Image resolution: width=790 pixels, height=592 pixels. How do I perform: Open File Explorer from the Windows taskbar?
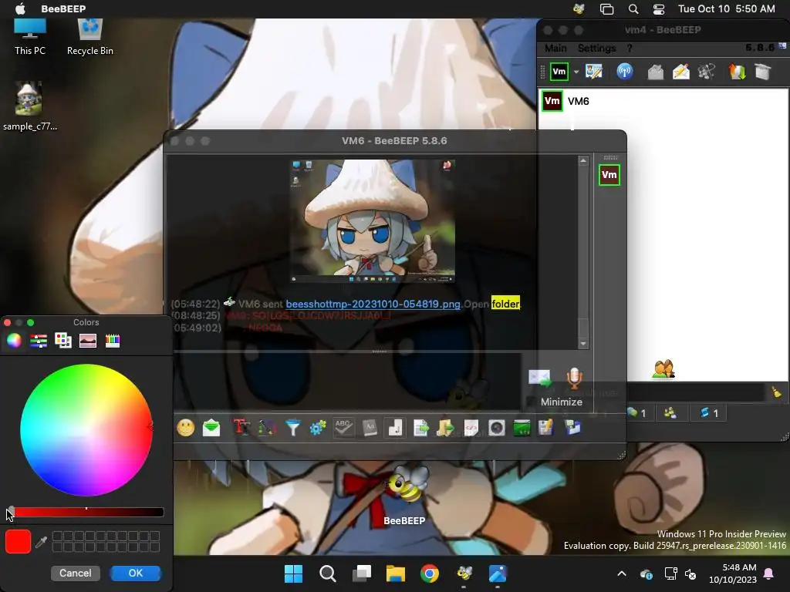(396, 573)
